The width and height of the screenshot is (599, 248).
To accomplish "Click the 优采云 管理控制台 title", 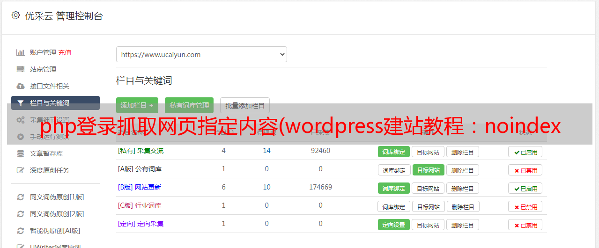I will click(x=64, y=16).
